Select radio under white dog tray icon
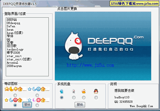This screenshot has width=160, height=111. 74,98
